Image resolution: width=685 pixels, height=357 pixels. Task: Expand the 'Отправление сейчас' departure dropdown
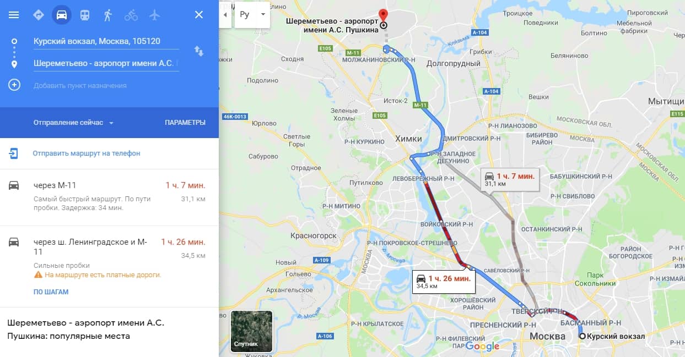click(73, 122)
